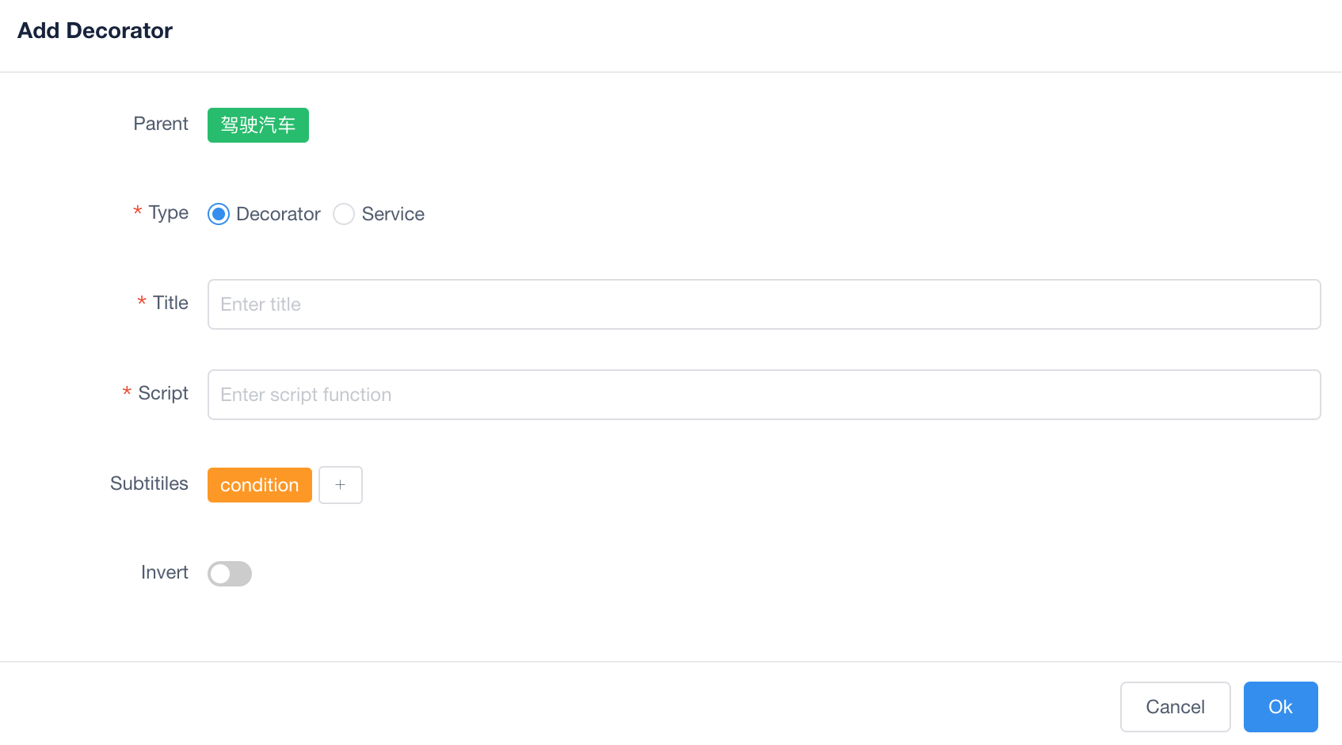Select the Decorator radio button
This screenshot has height=745, width=1342.
pos(219,214)
